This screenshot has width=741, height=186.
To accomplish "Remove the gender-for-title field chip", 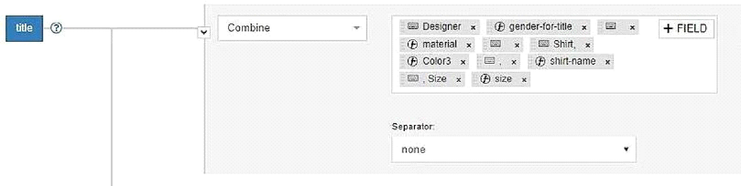I will (x=584, y=28).
